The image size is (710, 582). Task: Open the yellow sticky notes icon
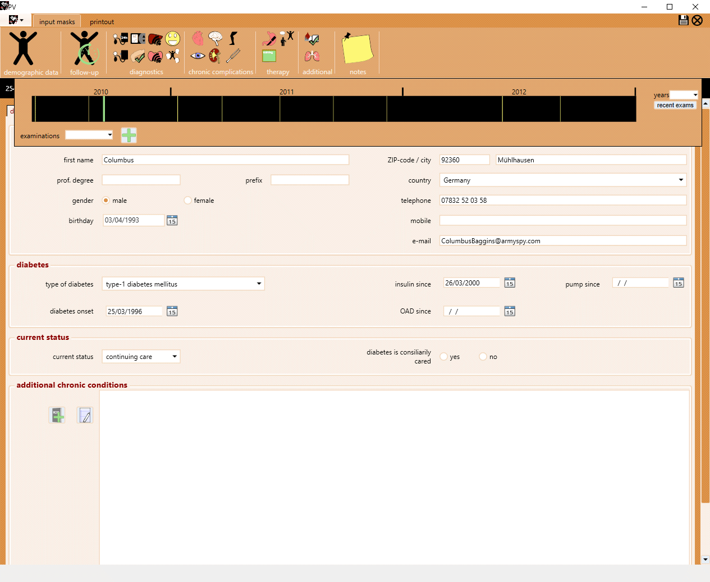click(x=358, y=48)
